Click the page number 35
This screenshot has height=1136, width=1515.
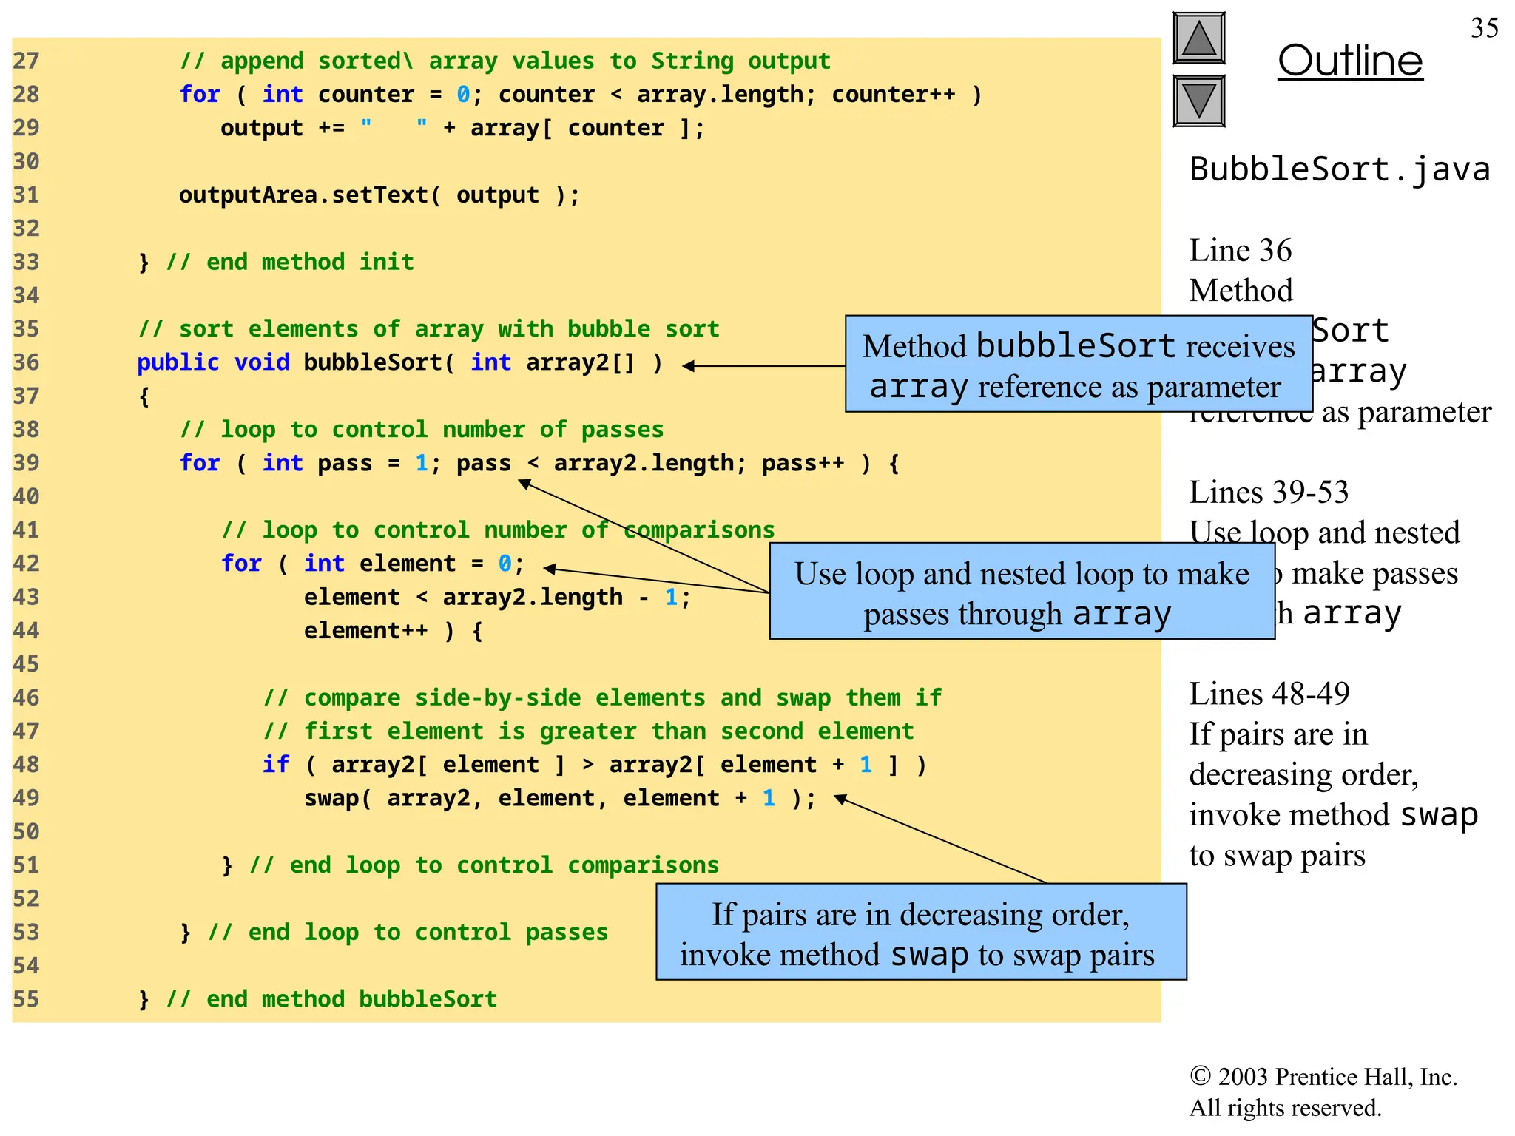pos(1484,28)
